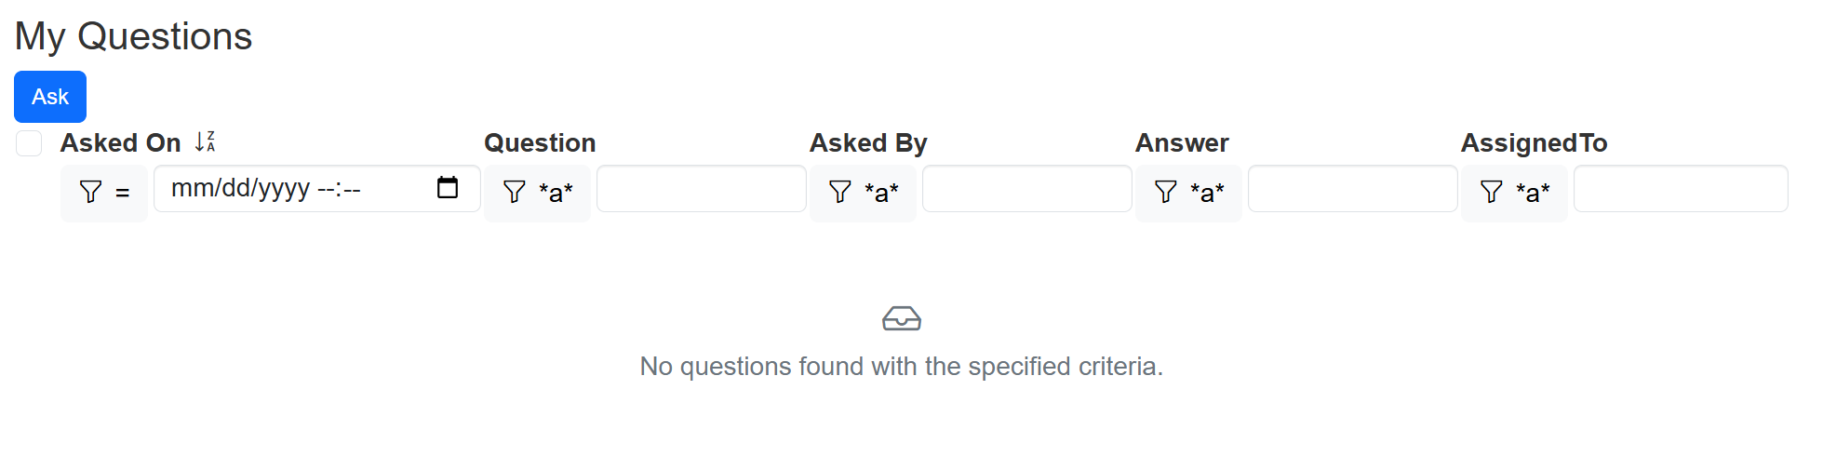
Task: Click the Question filter text box
Action: (701, 189)
